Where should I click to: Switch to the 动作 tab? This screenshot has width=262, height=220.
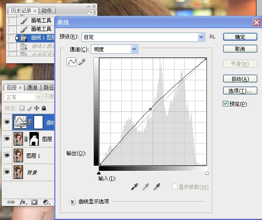pyautogui.click(x=47, y=11)
